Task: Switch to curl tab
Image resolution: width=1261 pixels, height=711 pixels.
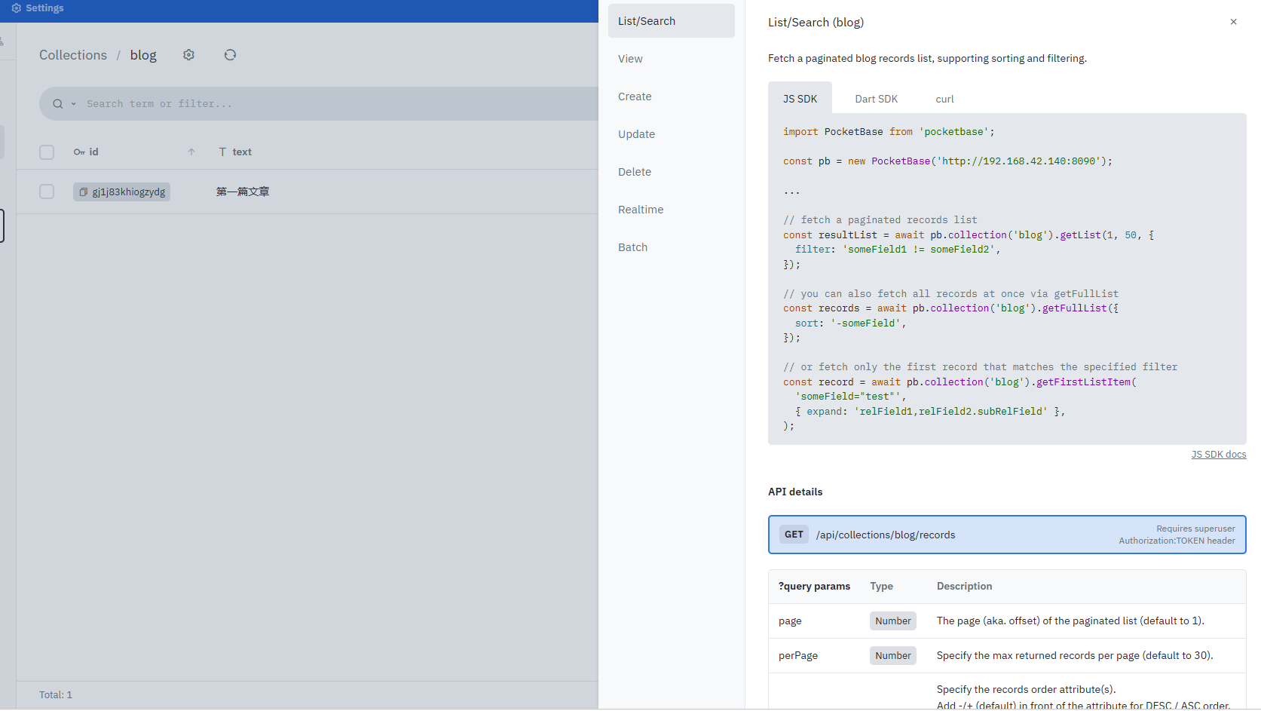Action: 944,99
